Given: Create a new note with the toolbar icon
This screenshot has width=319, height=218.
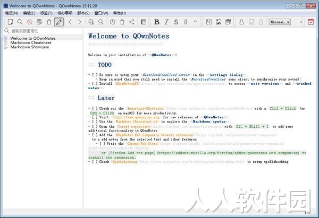Looking at the screenshot, I should pos(10,22).
